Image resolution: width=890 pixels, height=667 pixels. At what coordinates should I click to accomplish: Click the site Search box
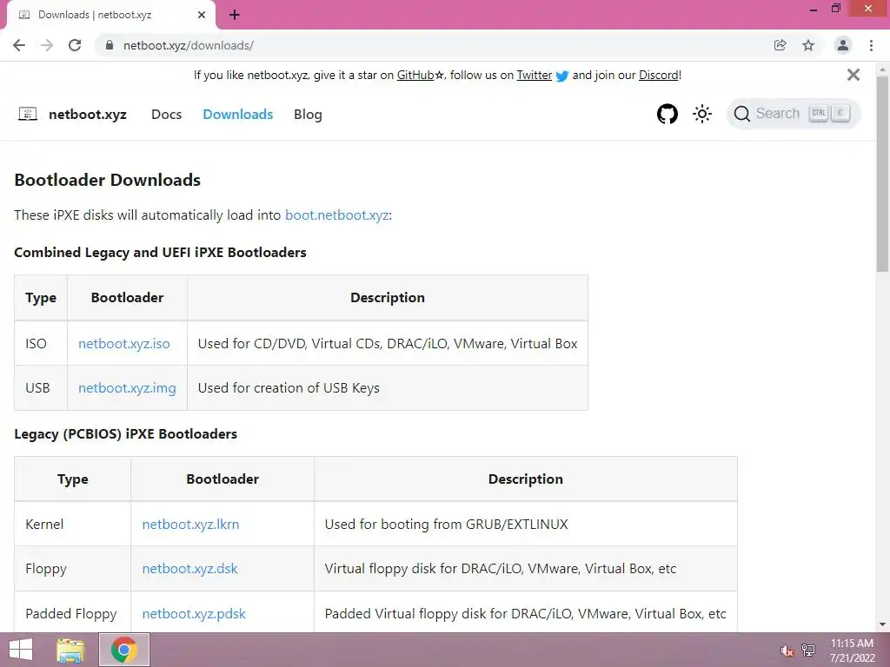794,114
